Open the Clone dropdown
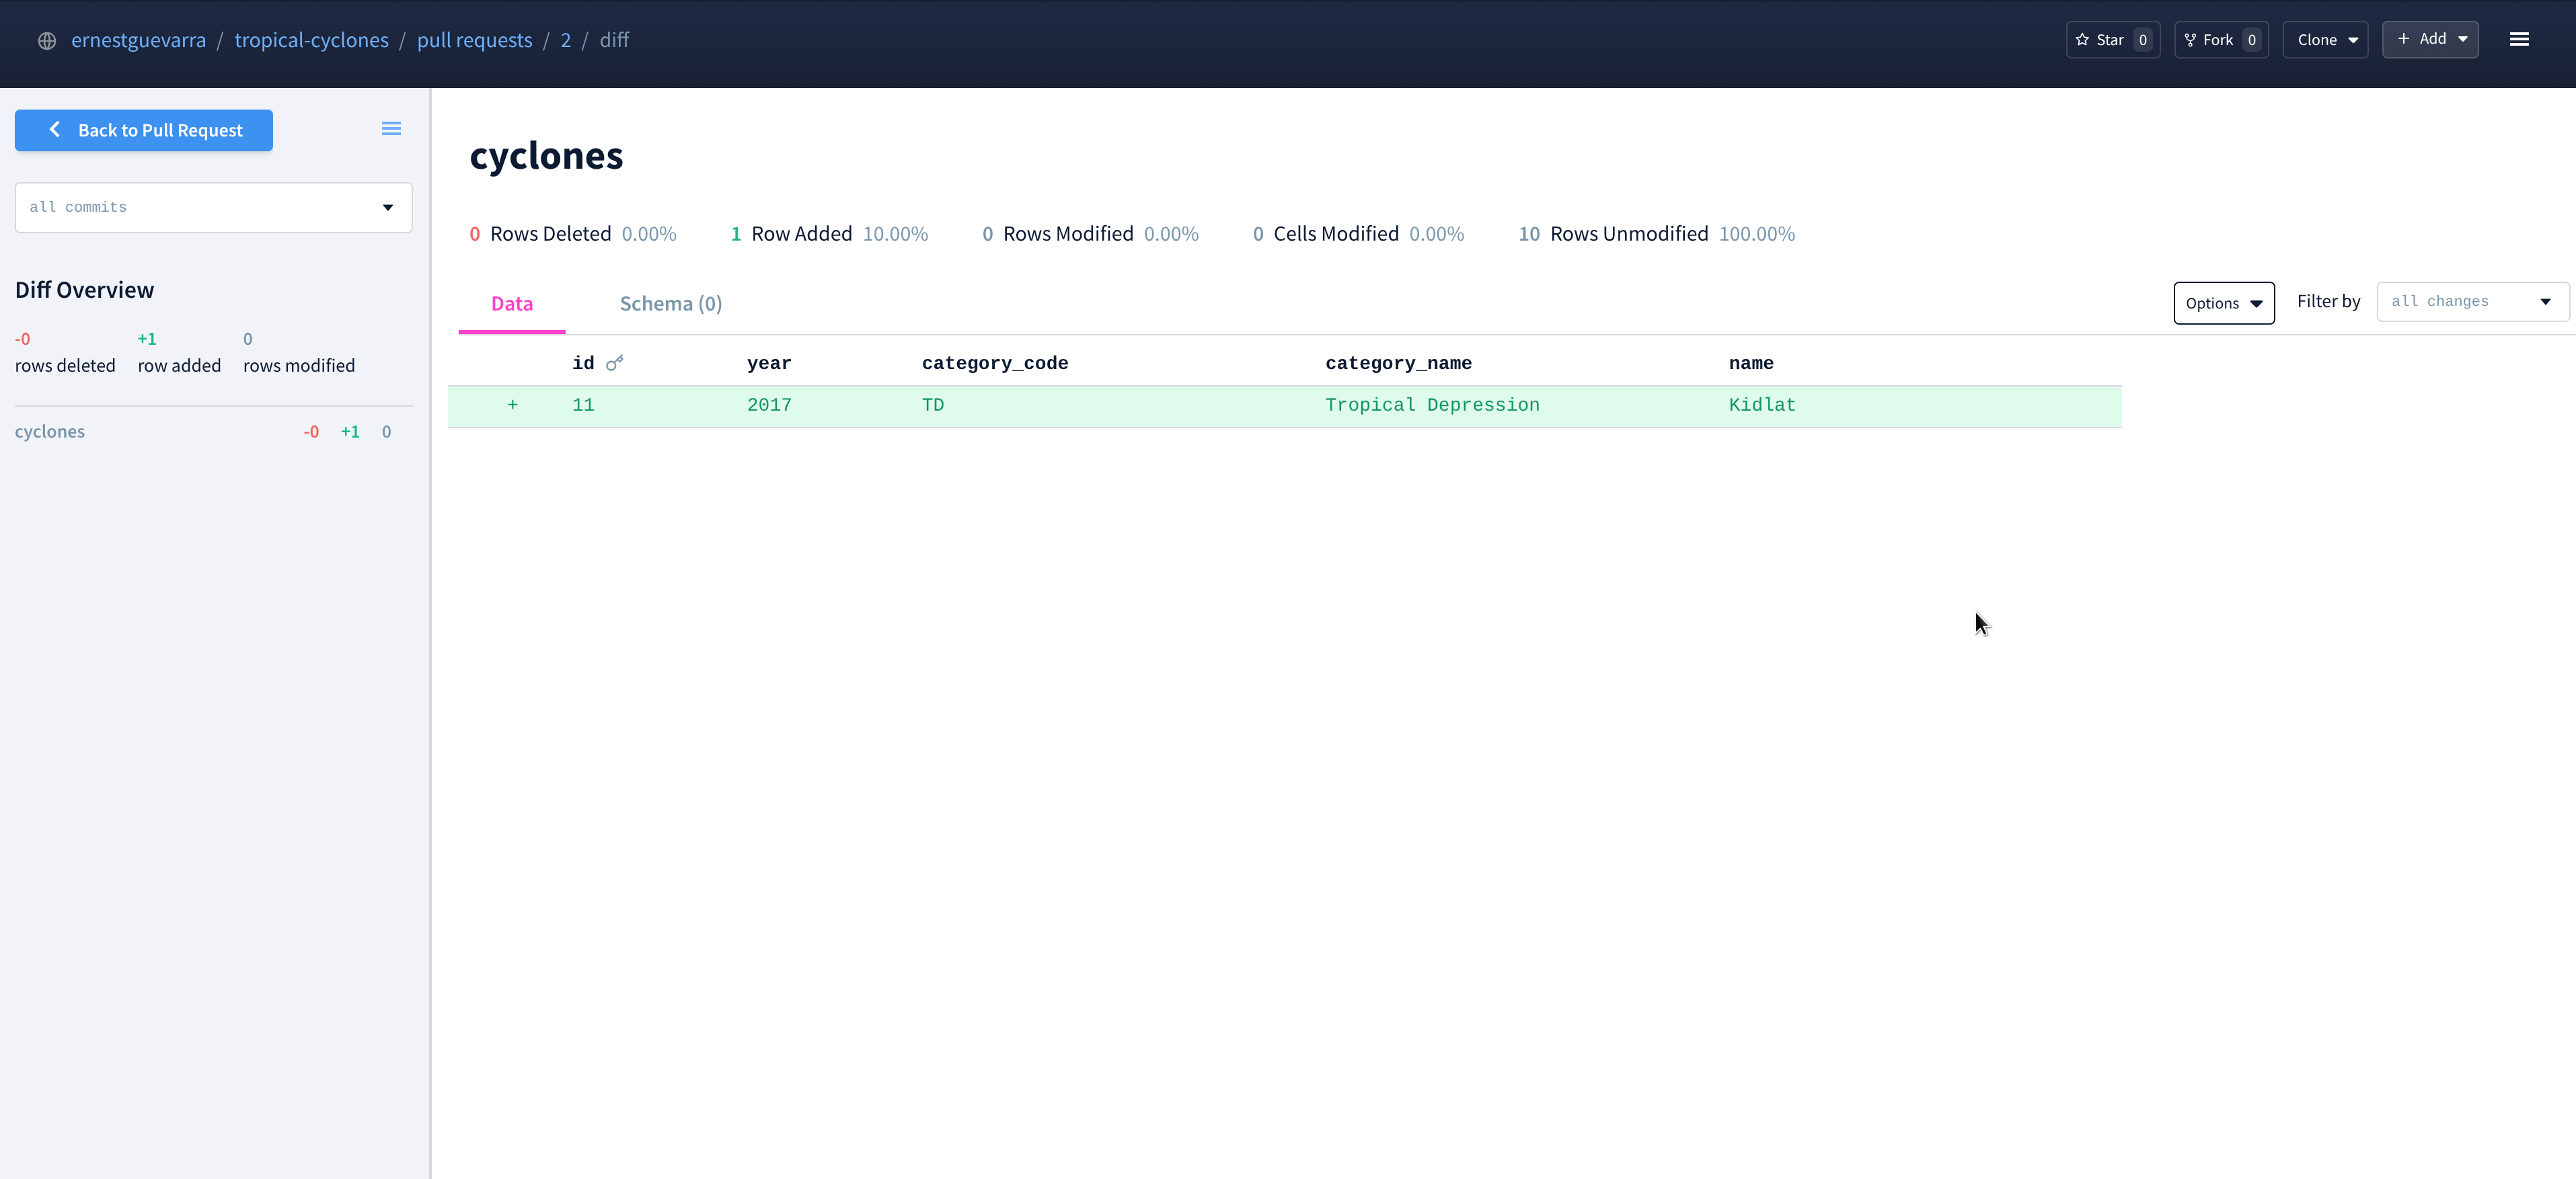The height and width of the screenshot is (1179, 2576). (x=2325, y=40)
